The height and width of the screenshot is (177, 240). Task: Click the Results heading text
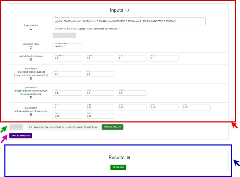117,157
